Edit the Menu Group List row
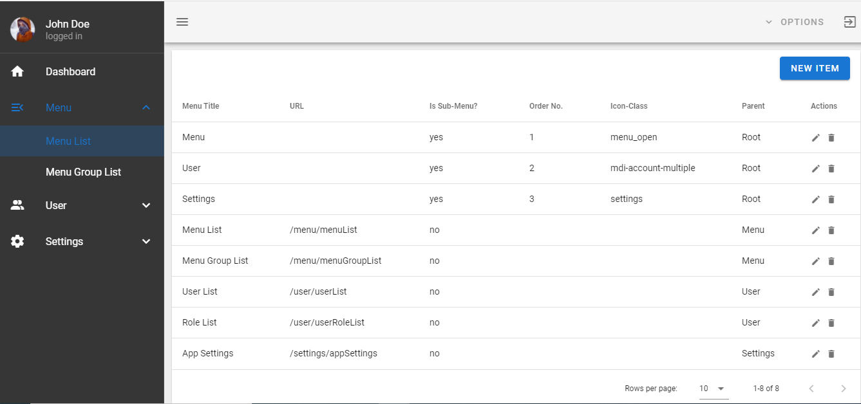861x404 pixels. 816,261
